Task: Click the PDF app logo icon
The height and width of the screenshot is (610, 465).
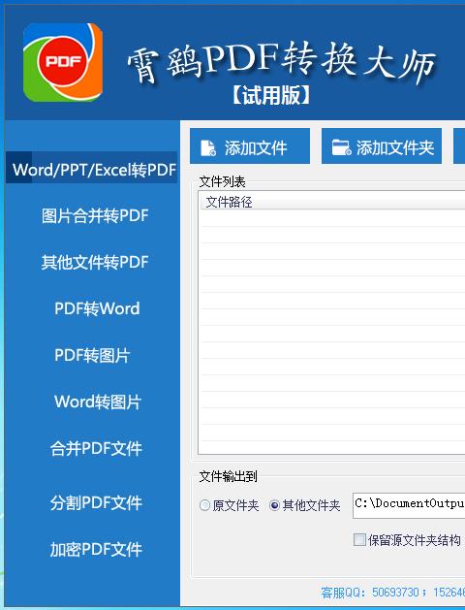Action: tap(63, 62)
